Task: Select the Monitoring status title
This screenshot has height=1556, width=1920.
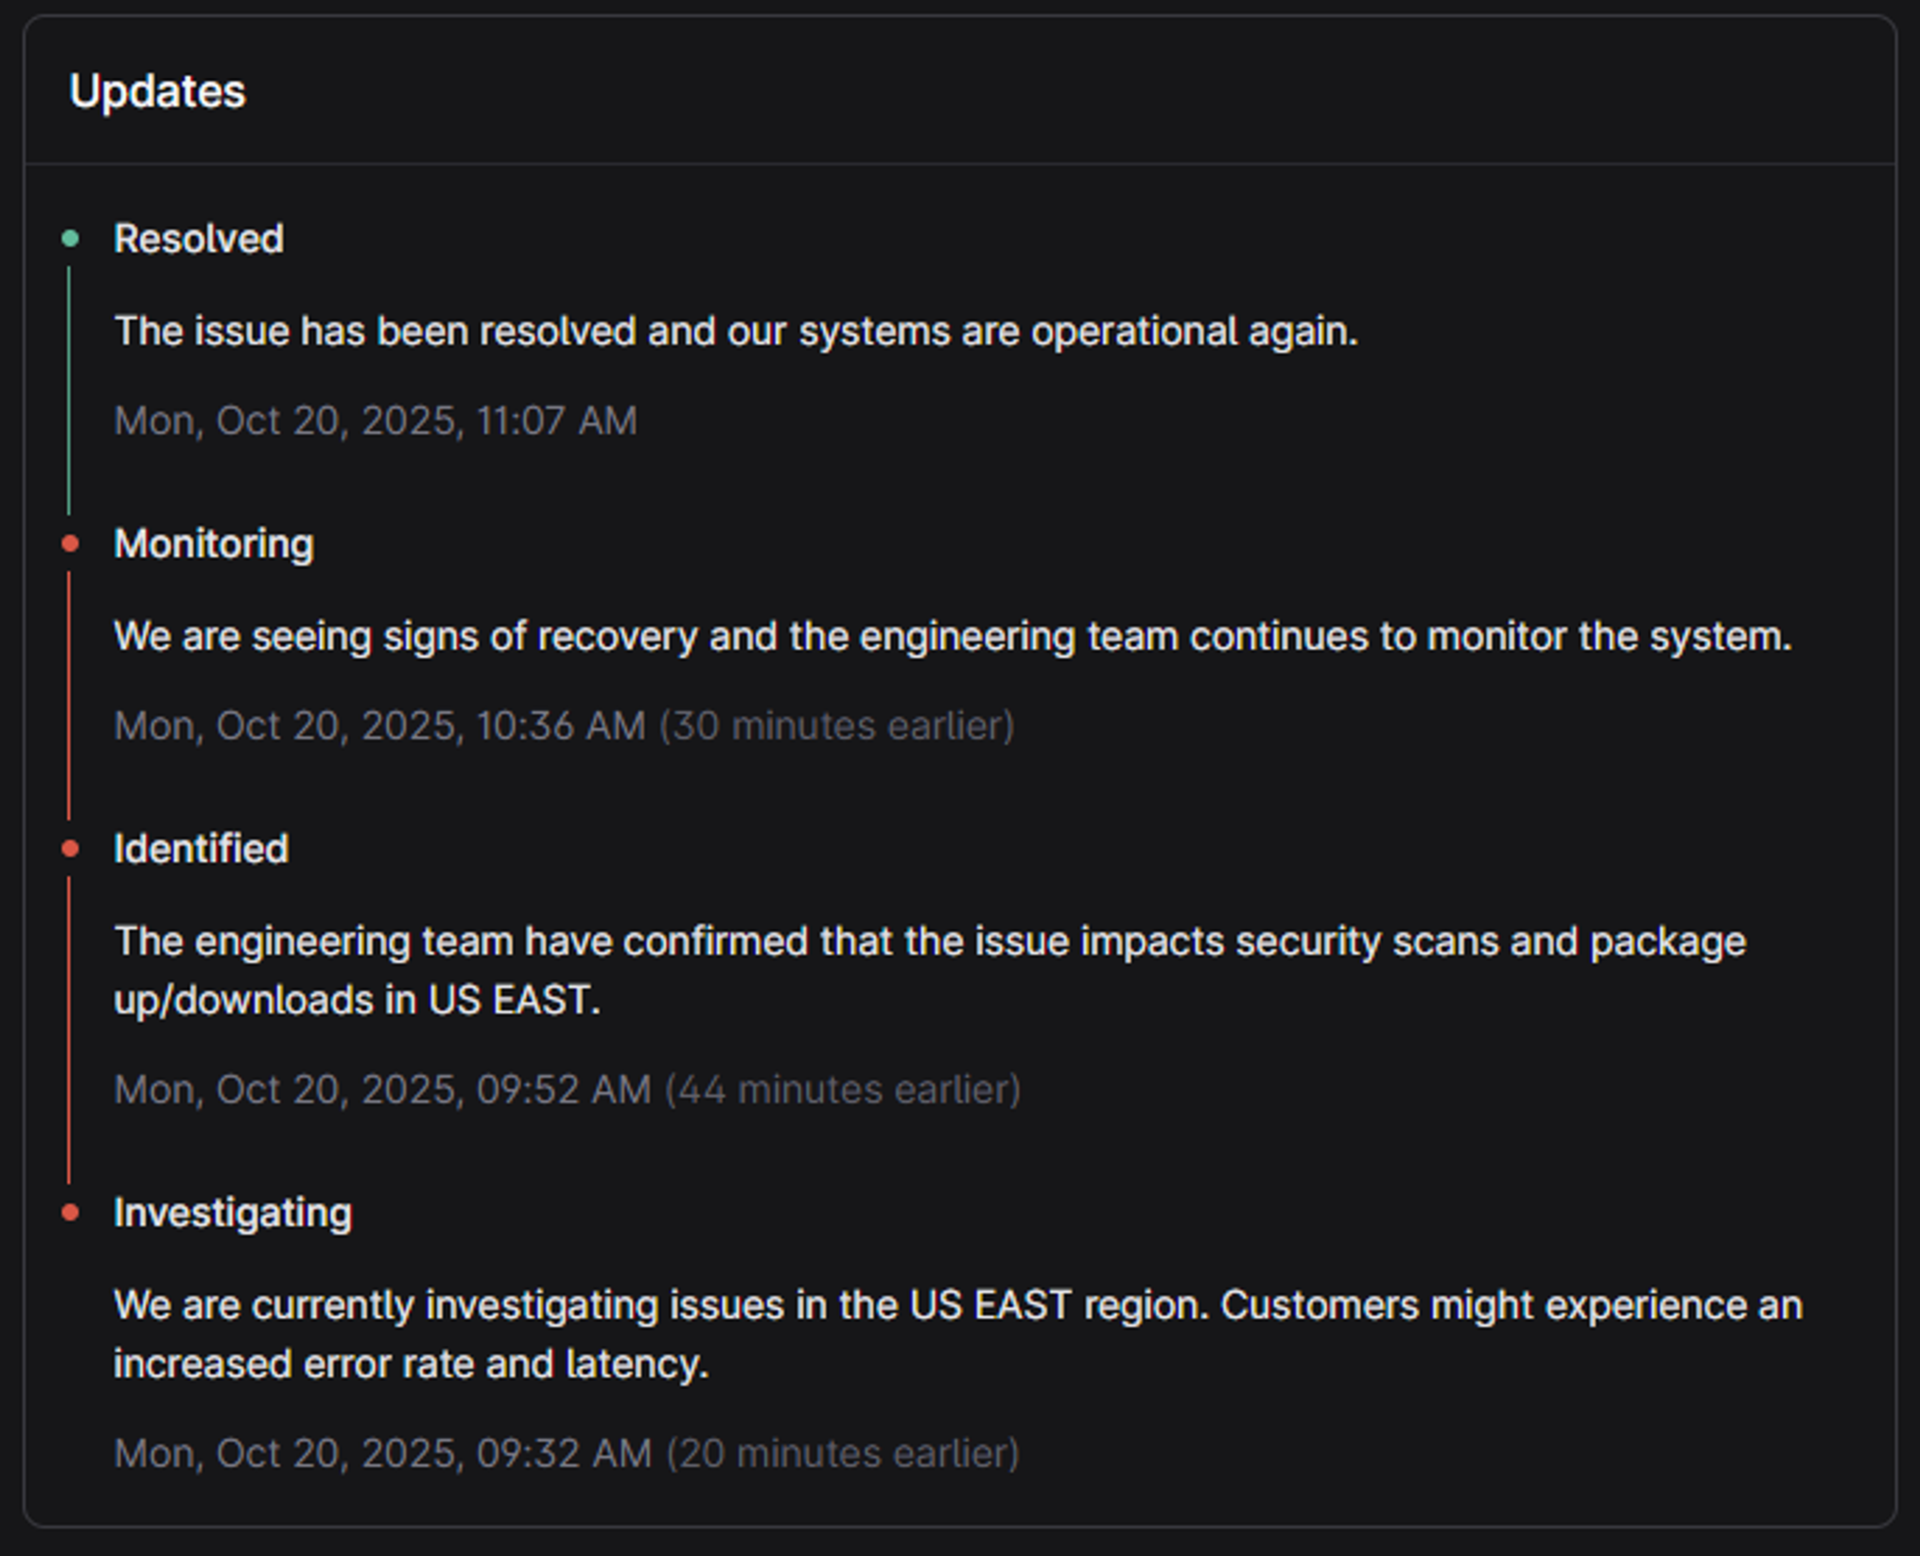Action: pos(213,544)
